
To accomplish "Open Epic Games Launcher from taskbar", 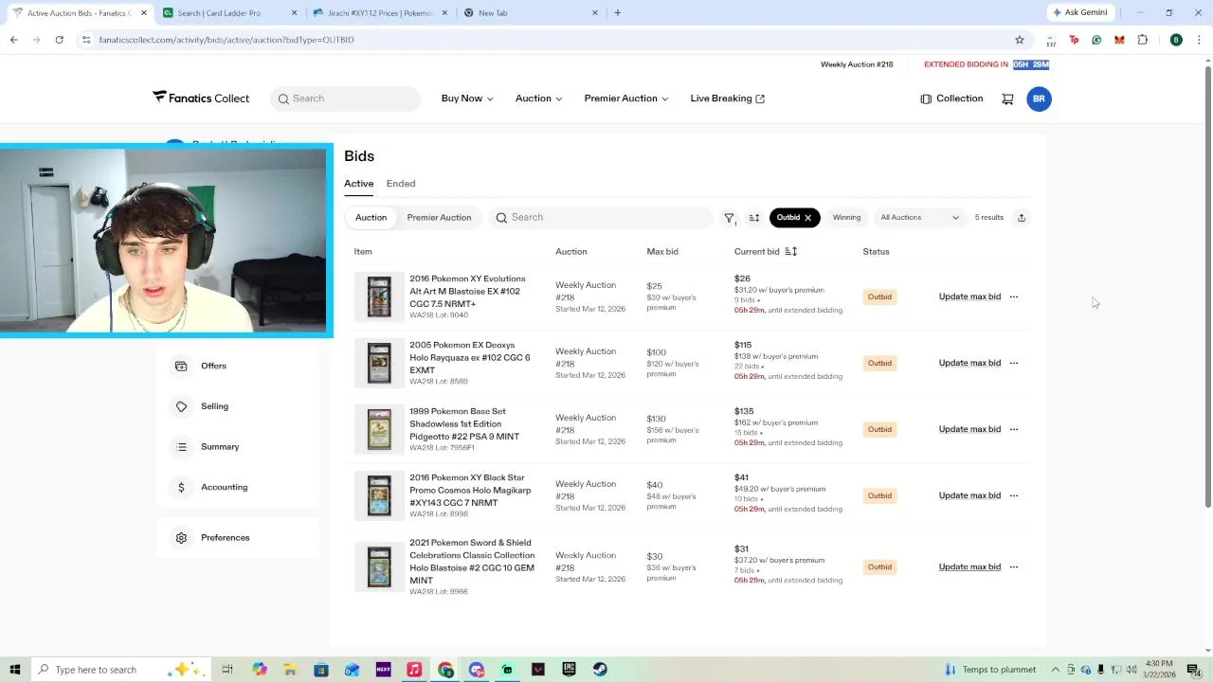I will click(x=569, y=670).
